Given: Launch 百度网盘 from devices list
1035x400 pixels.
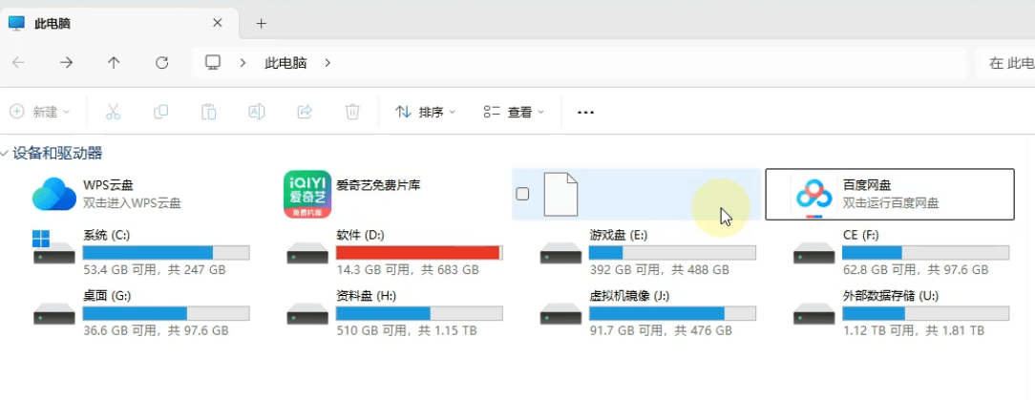Looking at the screenshot, I should (813, 195).
